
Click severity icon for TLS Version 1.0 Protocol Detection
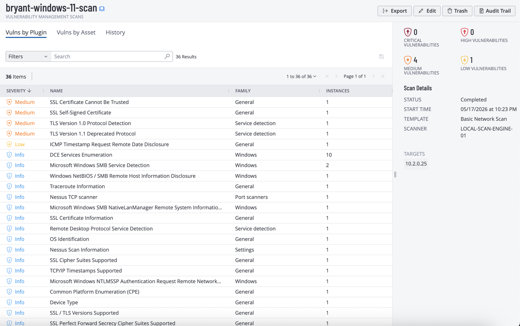(x=9, y=123)
